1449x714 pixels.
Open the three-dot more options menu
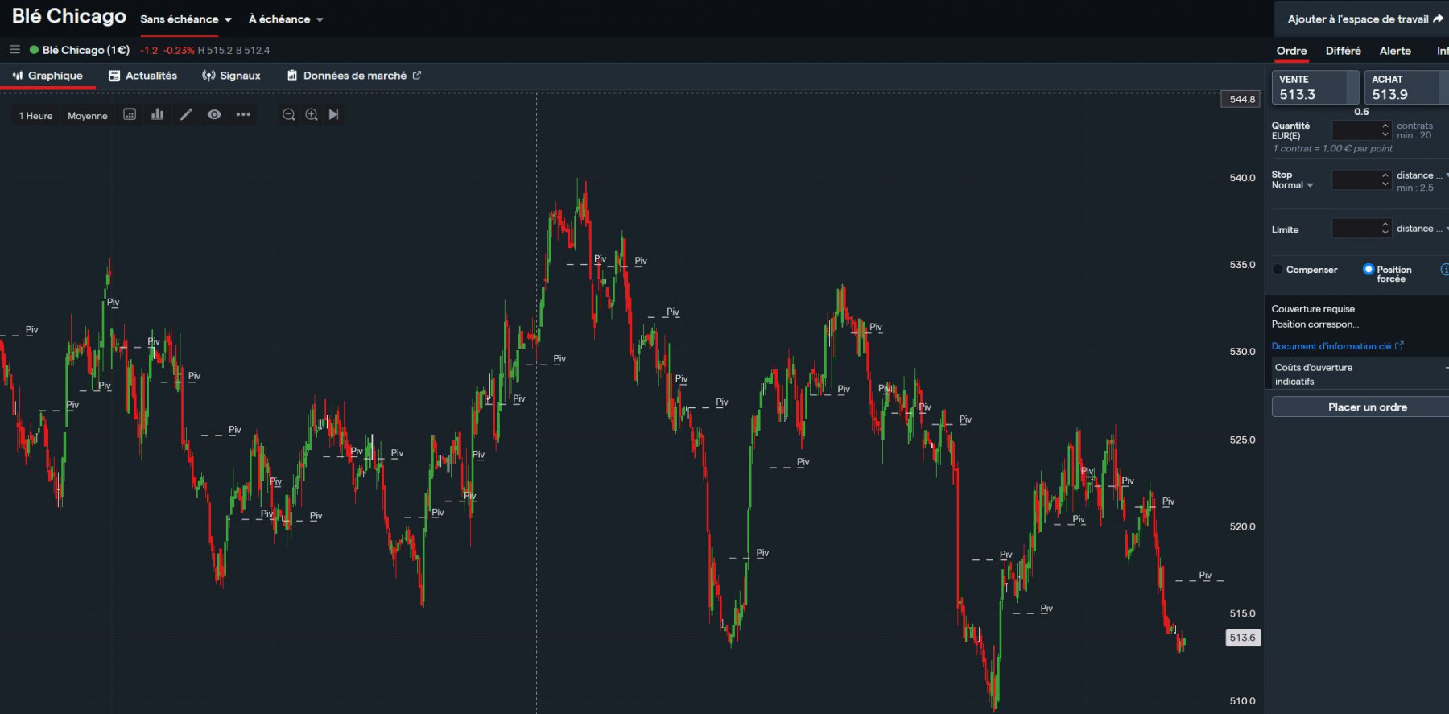[x=243, y=114]
